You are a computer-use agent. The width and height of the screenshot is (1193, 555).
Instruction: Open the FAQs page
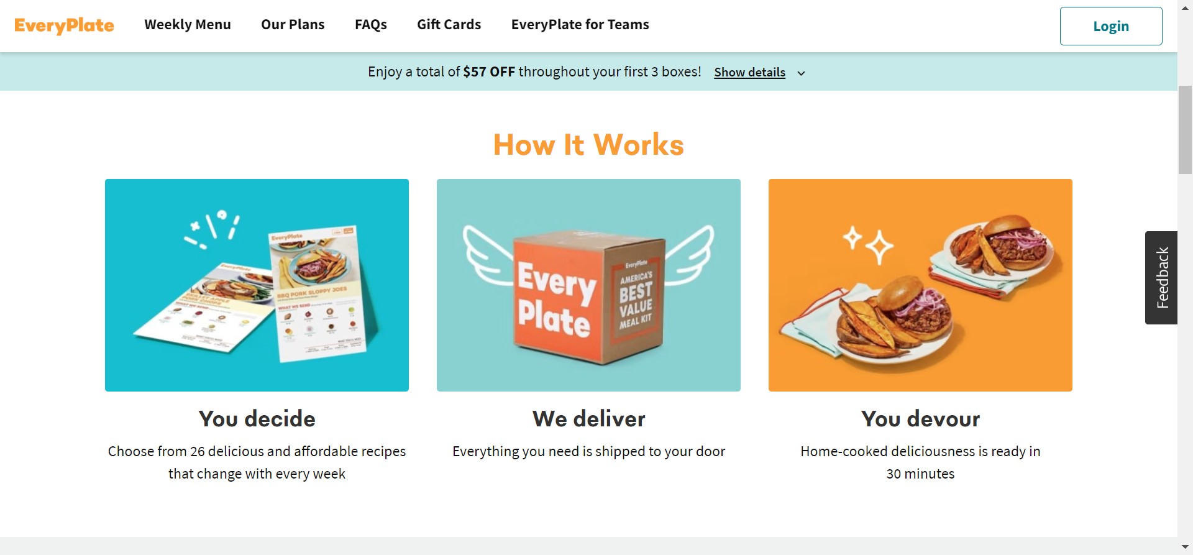tap(371, 25)
